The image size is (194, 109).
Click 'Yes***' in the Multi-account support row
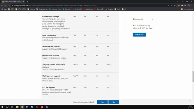pyautogui.click(x=75, y=76)
